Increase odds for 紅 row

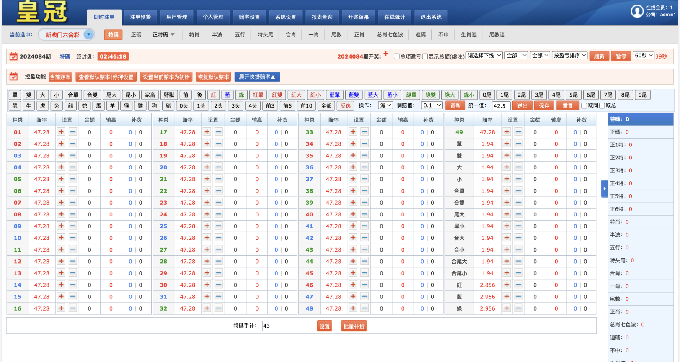click(x=507, y=285)
